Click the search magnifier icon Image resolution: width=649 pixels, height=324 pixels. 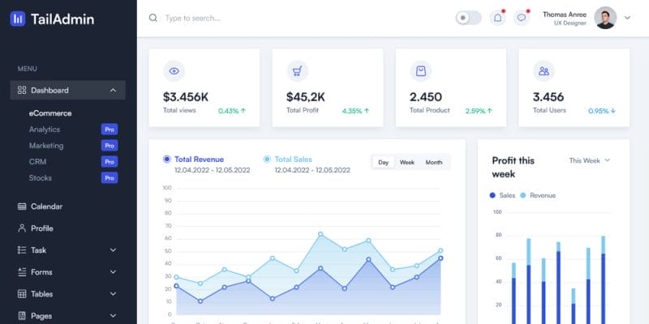153,18
